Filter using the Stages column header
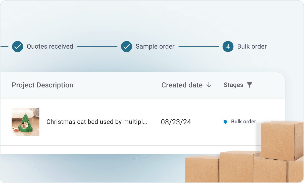 (233, 85)
